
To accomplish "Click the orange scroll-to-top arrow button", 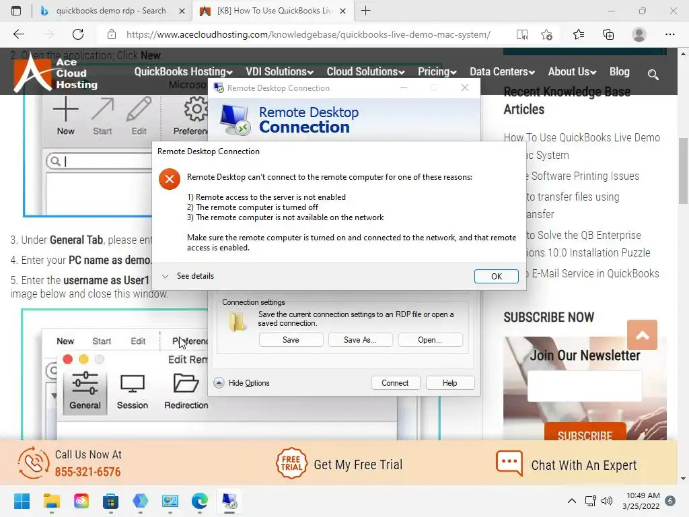I will point(642,335).
